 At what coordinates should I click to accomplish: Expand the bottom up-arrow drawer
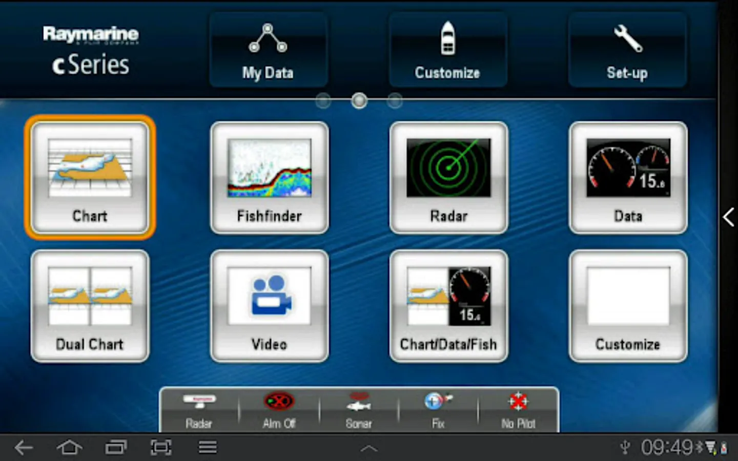click(x=369, y=449)
